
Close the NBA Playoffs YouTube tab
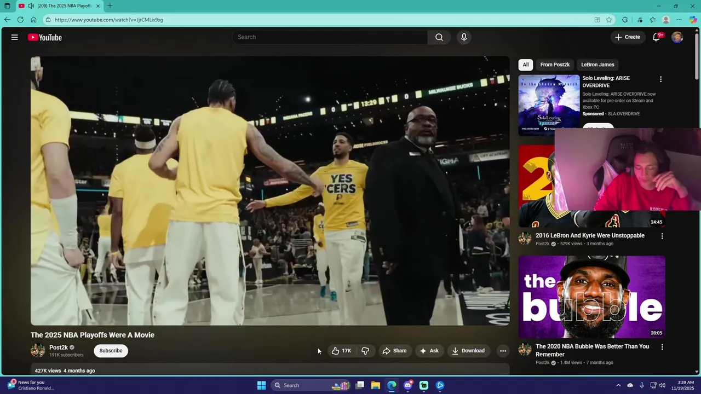click(98, 6)
